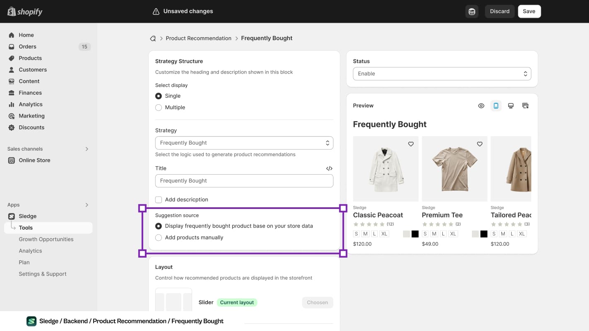Choose Display frequently bought product option
The height and width of the screenshot is (331, 589).
pyautogui.click(x=159, y=226)
